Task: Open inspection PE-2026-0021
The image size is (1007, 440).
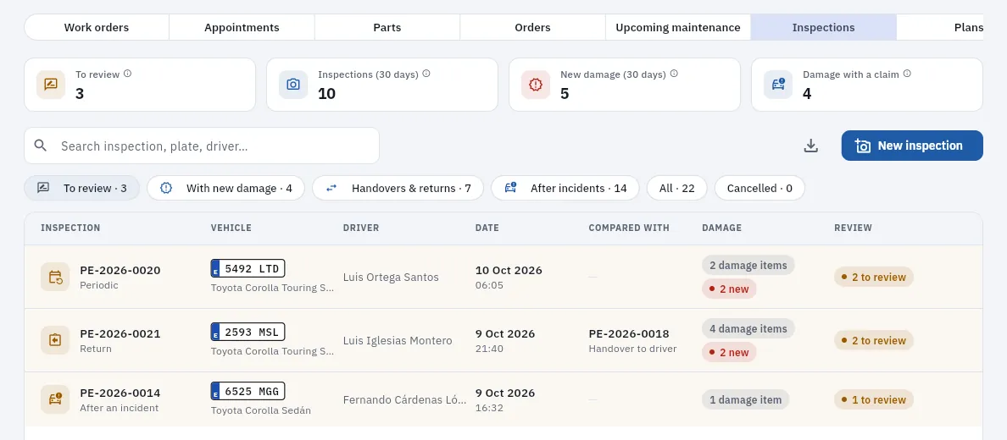Action: [120, 333]
